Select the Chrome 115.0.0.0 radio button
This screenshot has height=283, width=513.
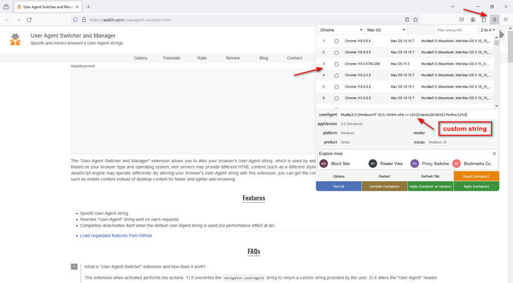tap(336, 76)
